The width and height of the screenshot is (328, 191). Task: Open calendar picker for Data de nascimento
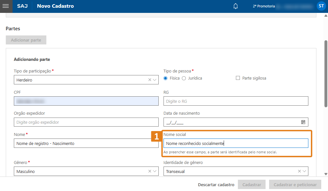[x=303, y=122]
